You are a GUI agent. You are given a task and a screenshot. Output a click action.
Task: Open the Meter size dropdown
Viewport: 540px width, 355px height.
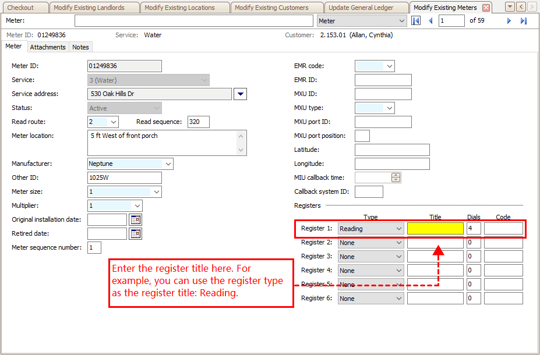tap(156, 192)
